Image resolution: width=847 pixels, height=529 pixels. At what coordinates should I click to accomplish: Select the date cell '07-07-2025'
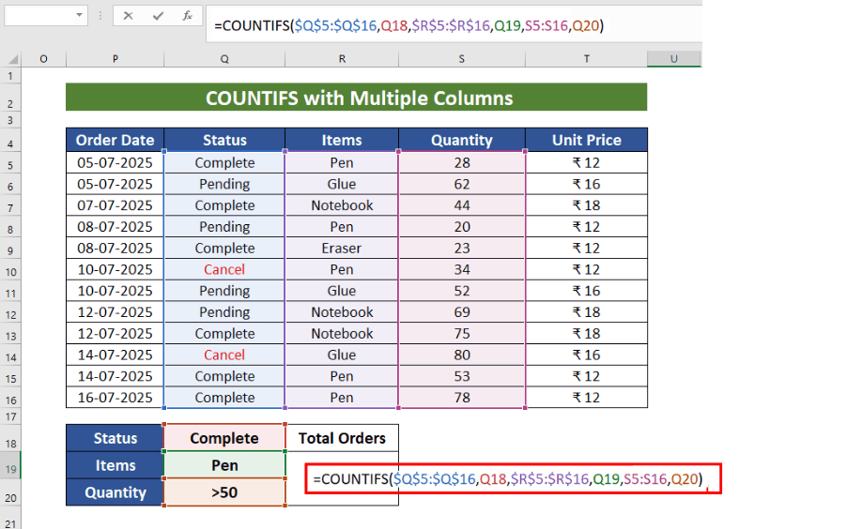click(115, 205)
